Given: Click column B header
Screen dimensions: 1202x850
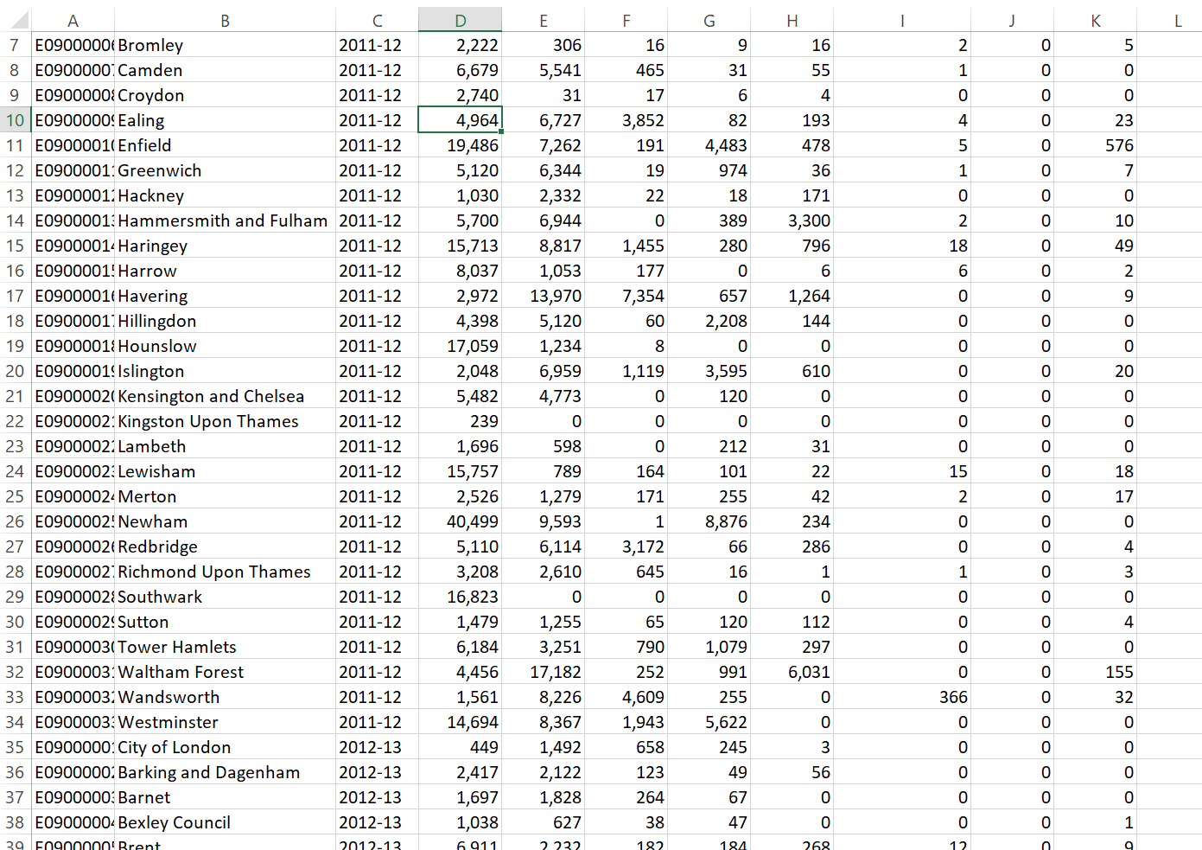Looking at the screenshot, I should 225,20.
